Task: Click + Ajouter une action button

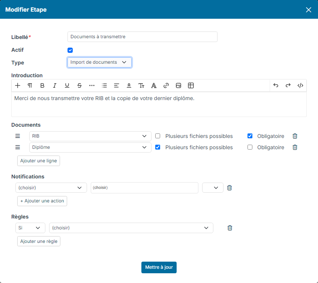Action: 42,201
